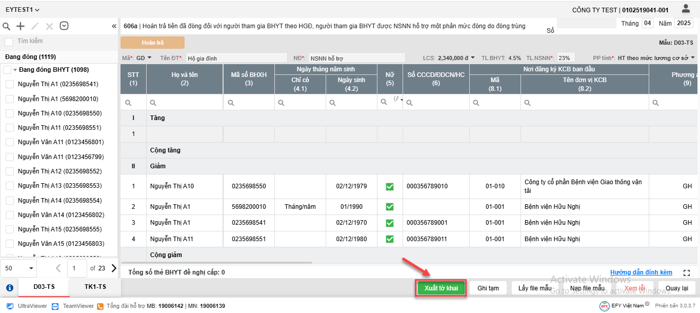Click the Năm field showing 2025
Screen dimensions: 700x313
tap(684, 23)
